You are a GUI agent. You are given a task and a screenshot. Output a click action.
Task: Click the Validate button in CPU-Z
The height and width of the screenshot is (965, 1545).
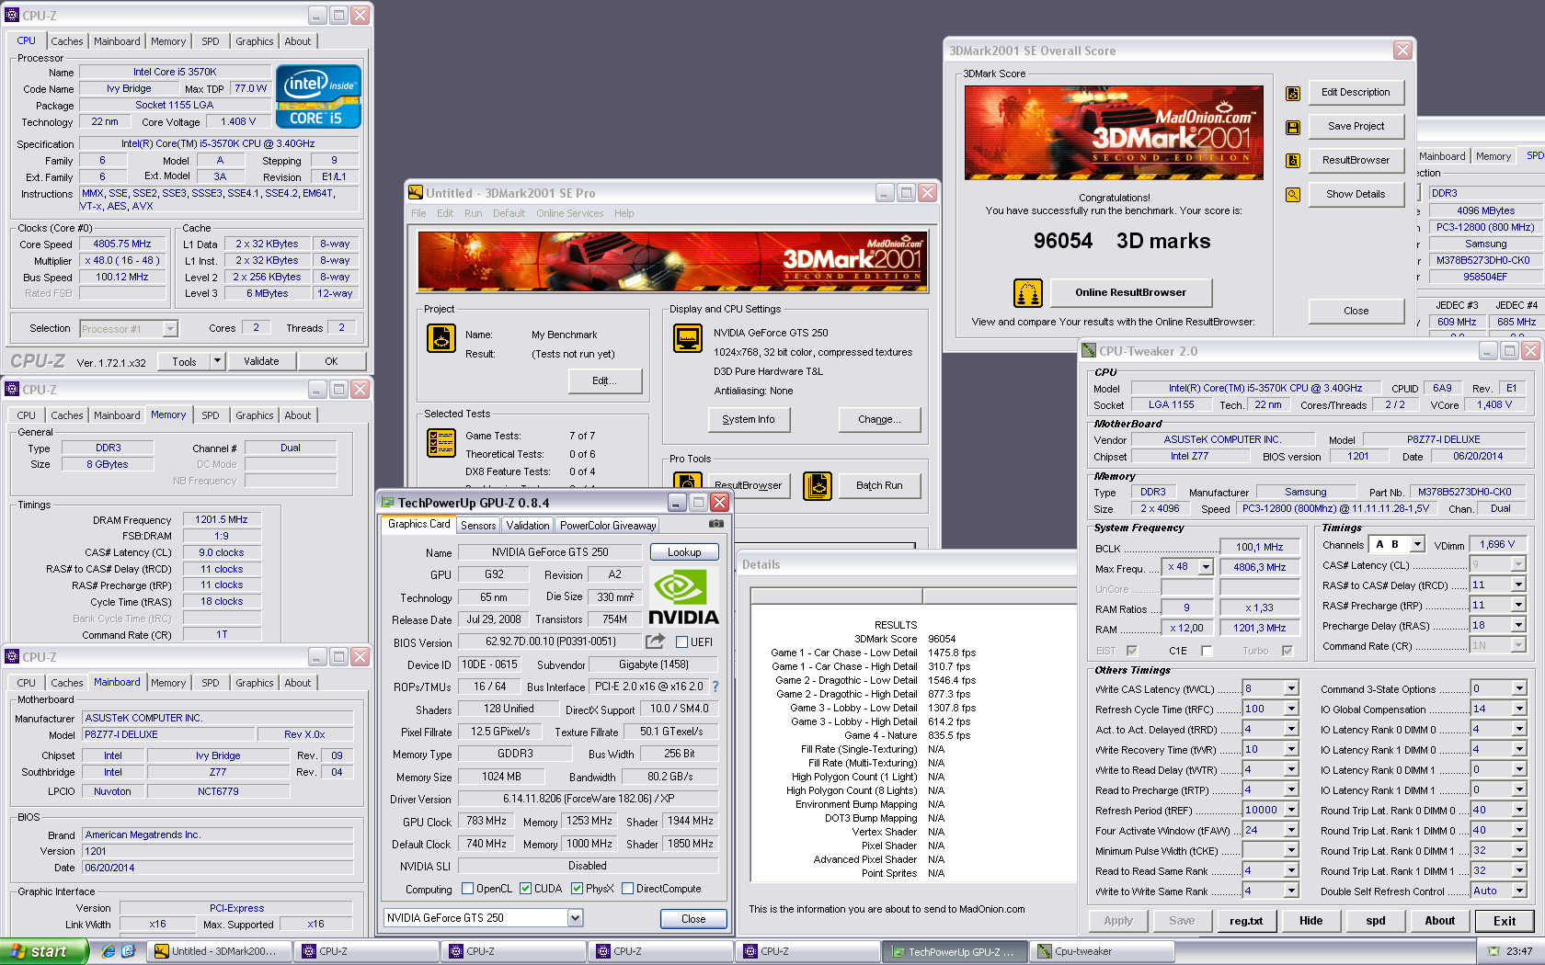(261, 361)
